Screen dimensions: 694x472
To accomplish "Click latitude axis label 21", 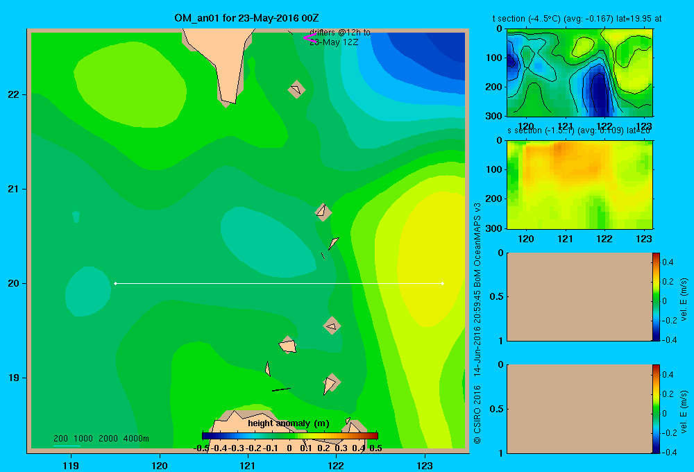I will (x=14, y=189).
